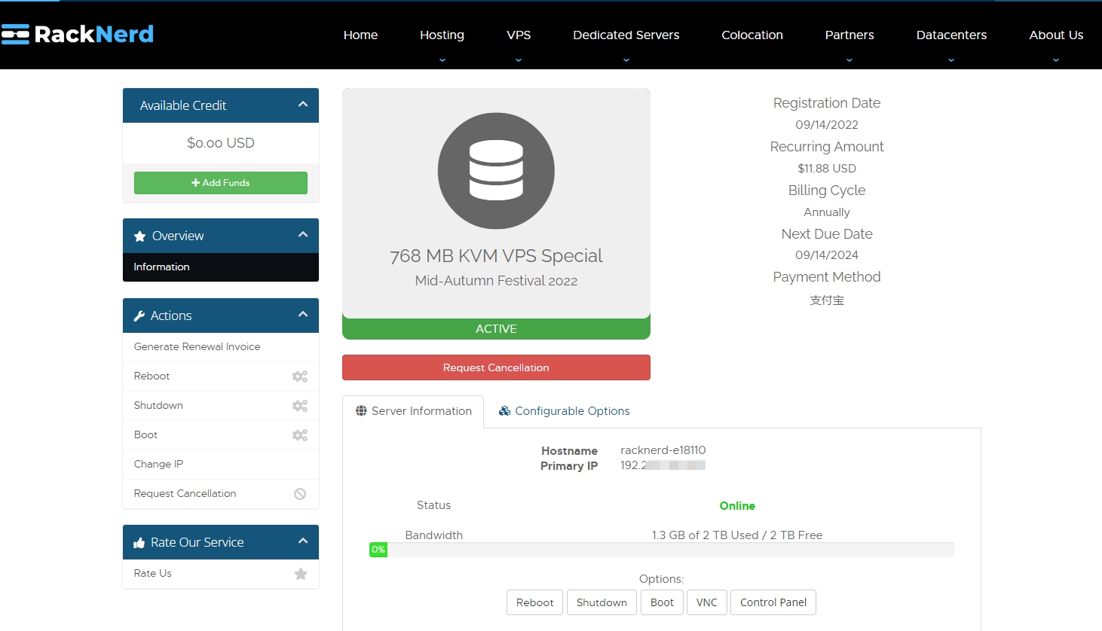Click the hostname racknerd-e18110
This screenshot has height=631, width=1102.
663,450
